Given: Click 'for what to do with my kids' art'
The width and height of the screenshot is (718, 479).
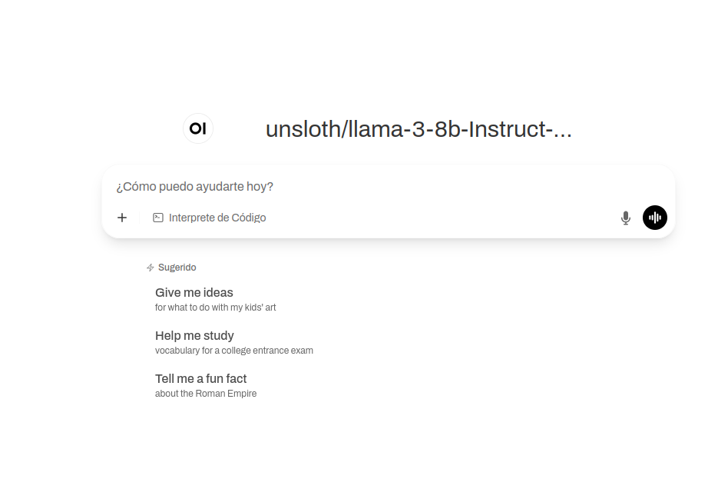Looking at the screenshot, I should (215, 308).
